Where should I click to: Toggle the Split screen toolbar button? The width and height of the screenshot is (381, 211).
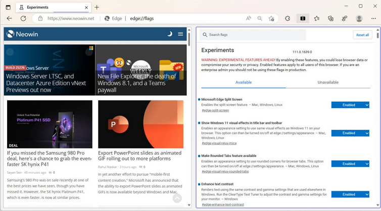(303, 18)
